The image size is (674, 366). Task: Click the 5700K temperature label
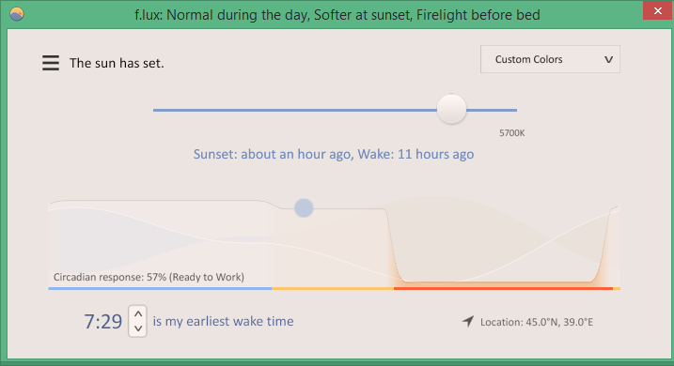pyautogui.click(x=511, y=133)
